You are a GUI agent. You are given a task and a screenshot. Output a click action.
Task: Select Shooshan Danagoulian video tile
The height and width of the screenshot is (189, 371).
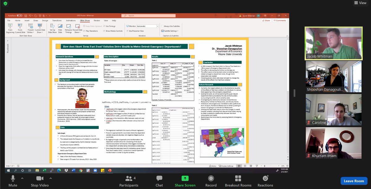pyautogui.click(x=333, y=76)
